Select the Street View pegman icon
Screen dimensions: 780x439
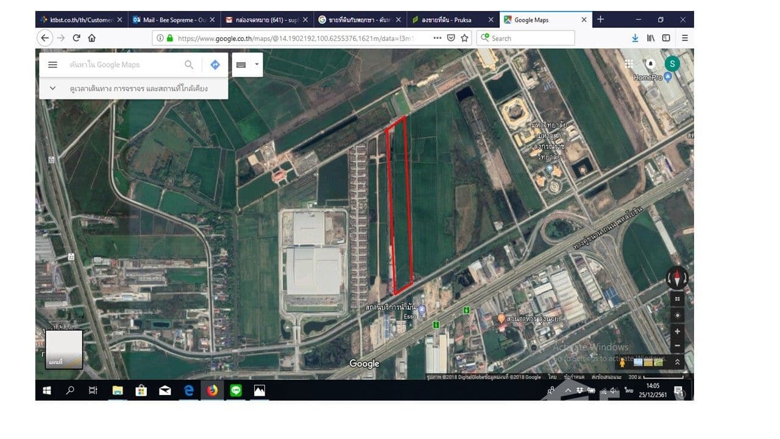[x=622, y=362]
